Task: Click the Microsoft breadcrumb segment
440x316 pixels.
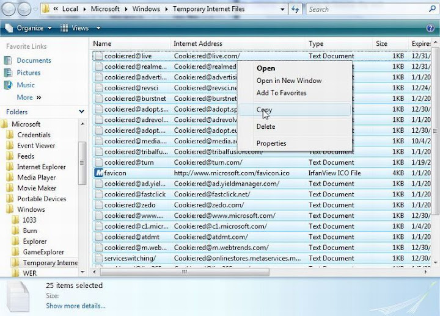Action: pos(105,9)
